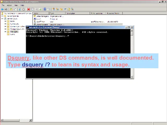Click Command Prompt scrollbar up arrow

tap(132, 31)
